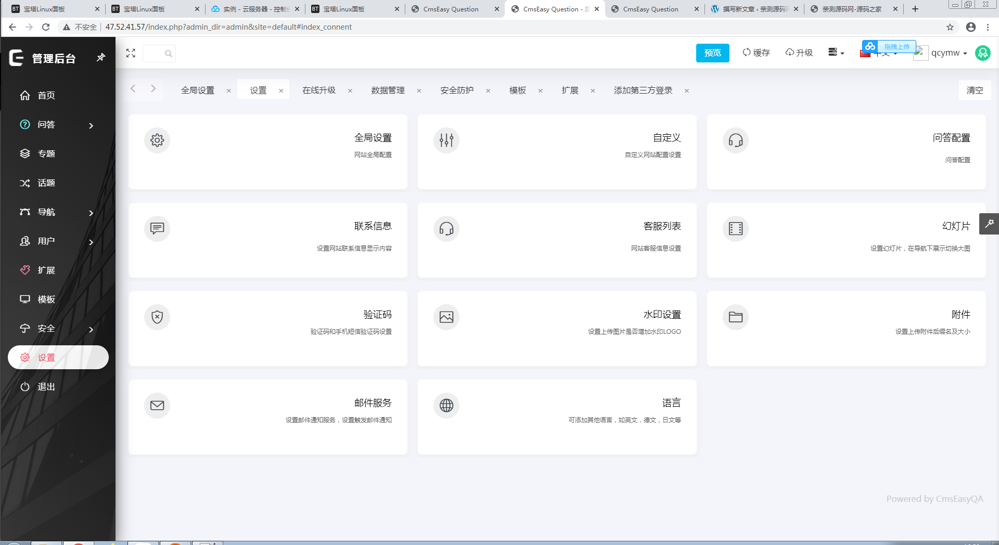
Task: Open the floating wrench tool on right edge
Action: pyautogui.click(x=989, y=224)
